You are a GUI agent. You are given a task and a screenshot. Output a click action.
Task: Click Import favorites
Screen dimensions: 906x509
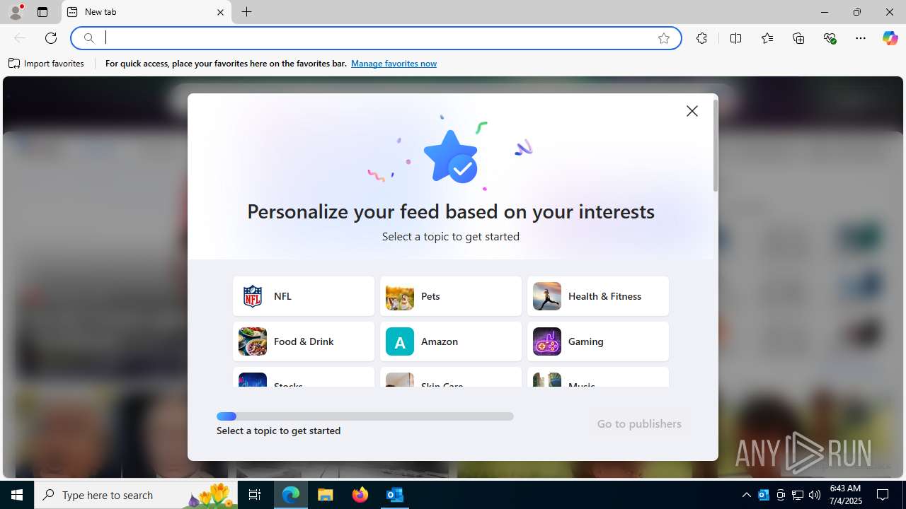coord(47,64)
